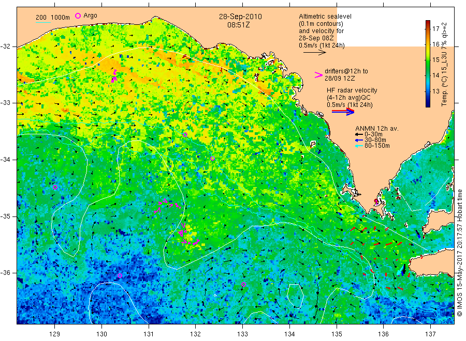466x341 pixels.
Task: Click '0.5m/s (1kt 24h)' under altimetric legend
Action: [x=322, y=45]
